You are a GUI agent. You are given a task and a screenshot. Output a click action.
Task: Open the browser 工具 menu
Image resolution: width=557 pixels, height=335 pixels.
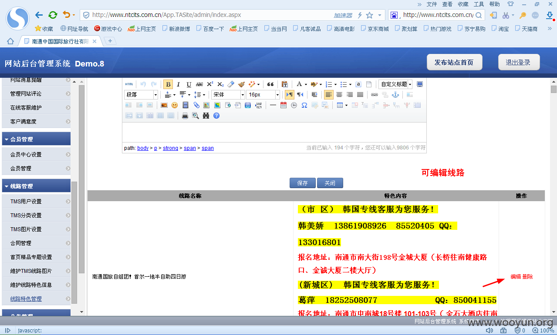pyautogui.click(x=479, y=4)
